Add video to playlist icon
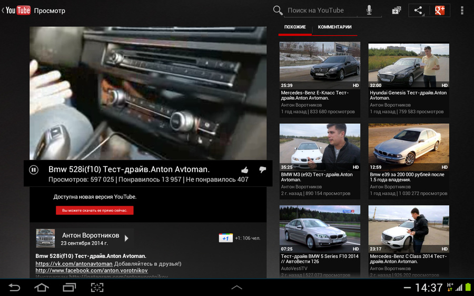 (396, 11)
